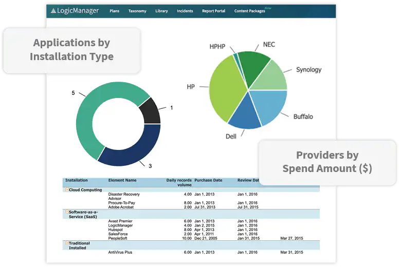Click the NEC chart label

click(x=269, y=45)
